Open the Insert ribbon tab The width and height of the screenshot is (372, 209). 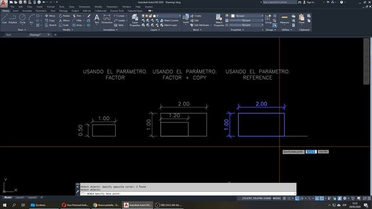click(x=16, y=11)
